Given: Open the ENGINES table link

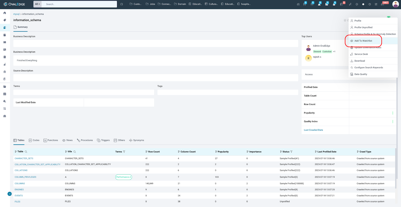Looking at the screenshot, I should coord(19,190).
